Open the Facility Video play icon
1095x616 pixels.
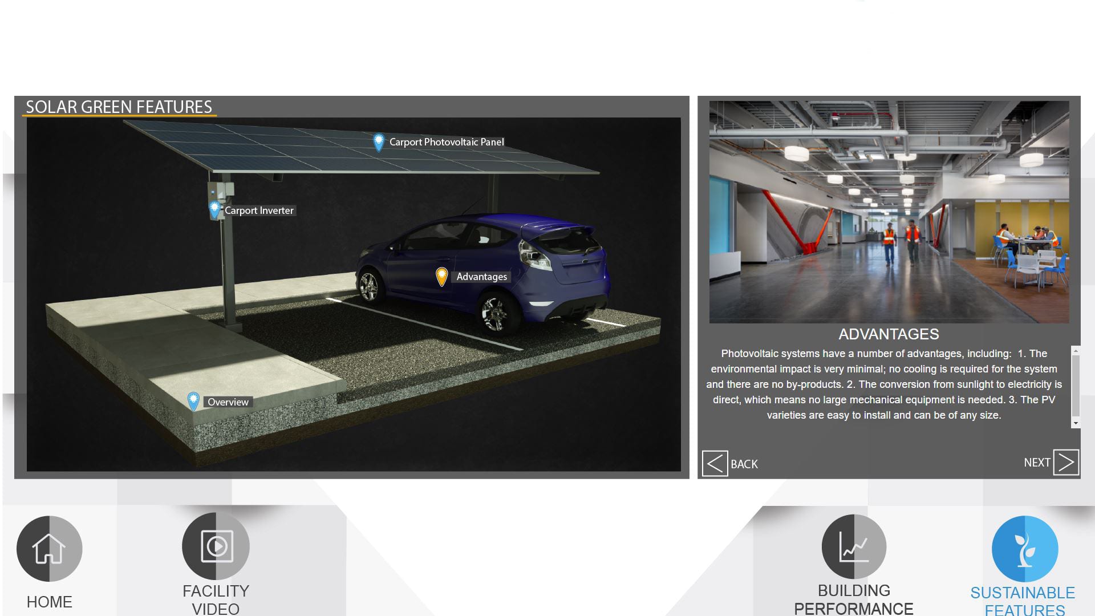click(216, 546)
